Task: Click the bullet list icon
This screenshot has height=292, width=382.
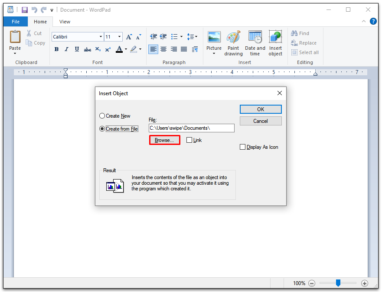Action: [174, 37]
